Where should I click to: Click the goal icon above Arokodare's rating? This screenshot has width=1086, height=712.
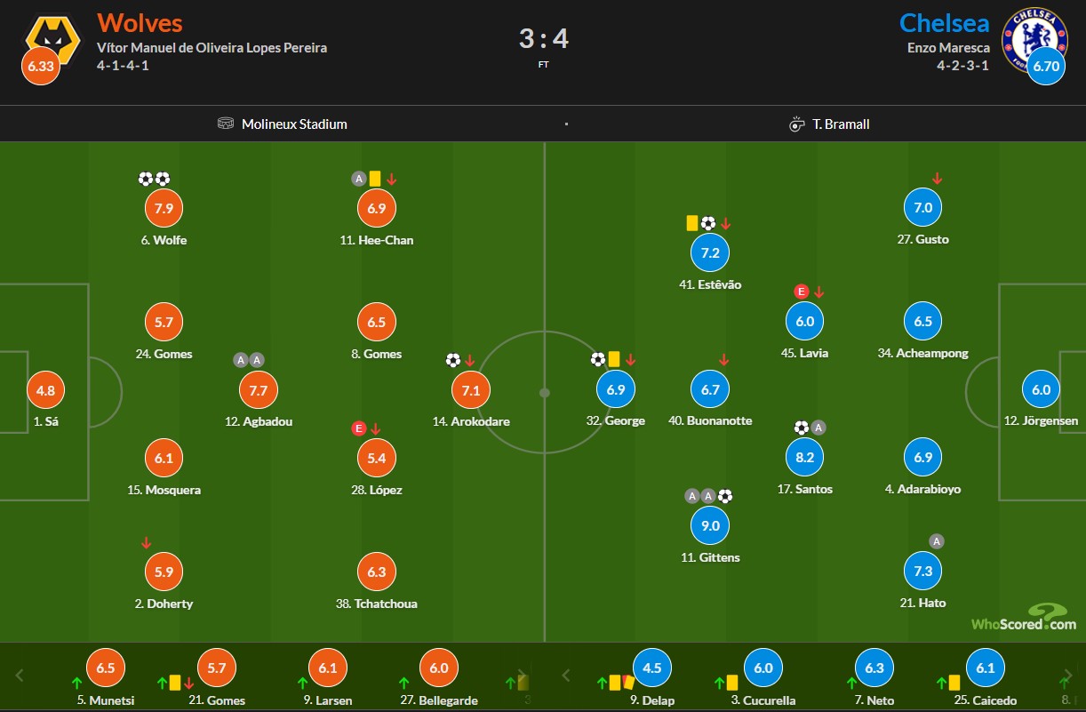tap(453, 360)
